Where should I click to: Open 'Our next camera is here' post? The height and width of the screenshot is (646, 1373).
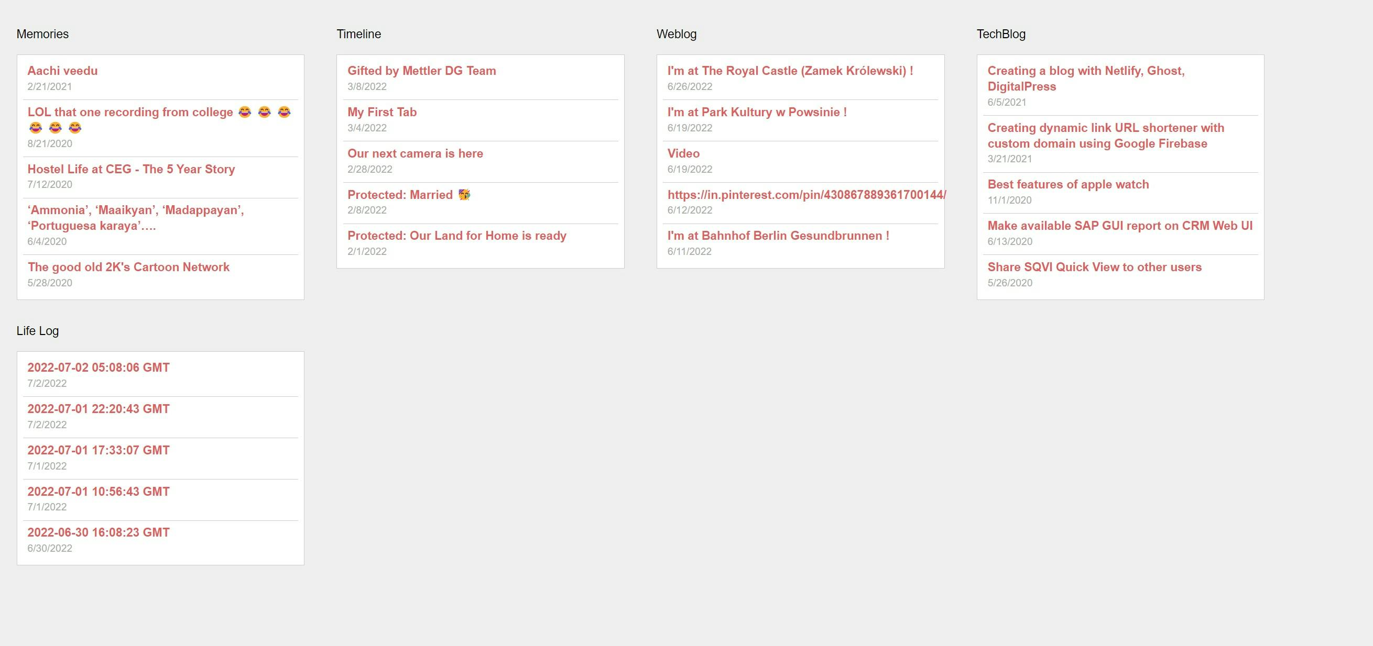click(x=415, y=154)
